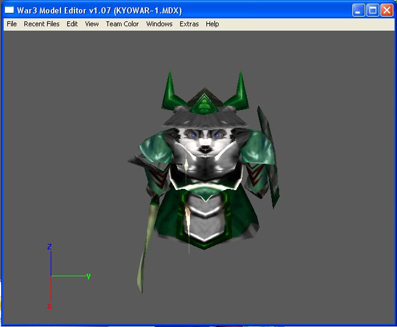
Task: Open the Extras menu
Action: pyautogui.click(x=189, y=24)
